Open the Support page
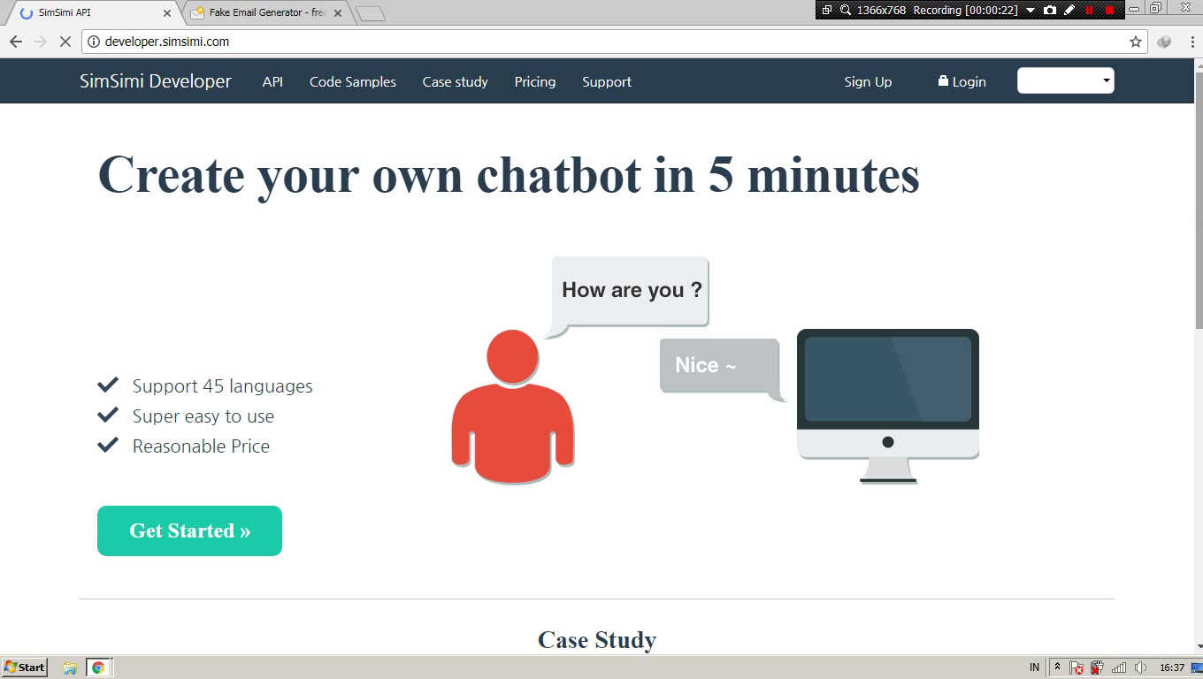The width and height of the screenshot is (1203, 679). (607, 81)
